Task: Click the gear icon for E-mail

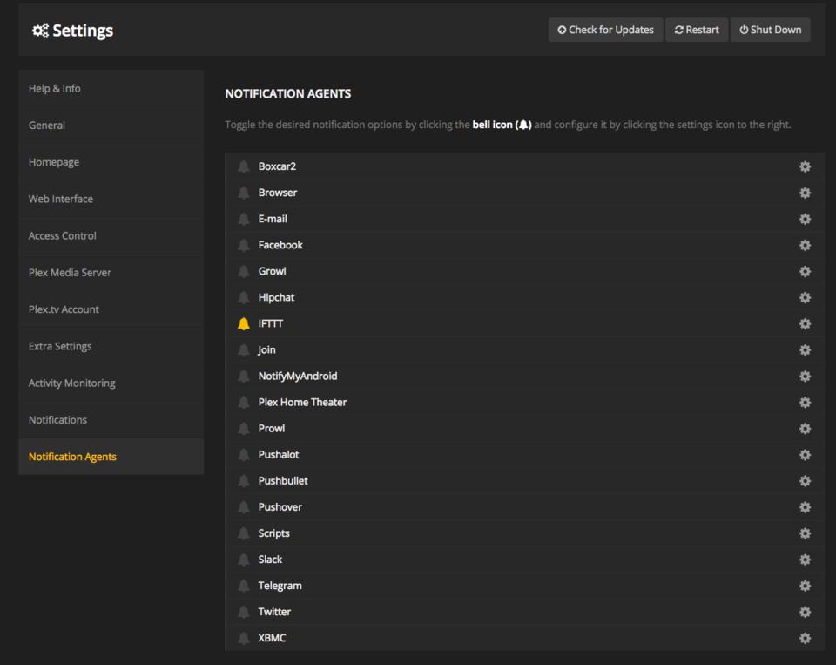Action: [805, 219]
